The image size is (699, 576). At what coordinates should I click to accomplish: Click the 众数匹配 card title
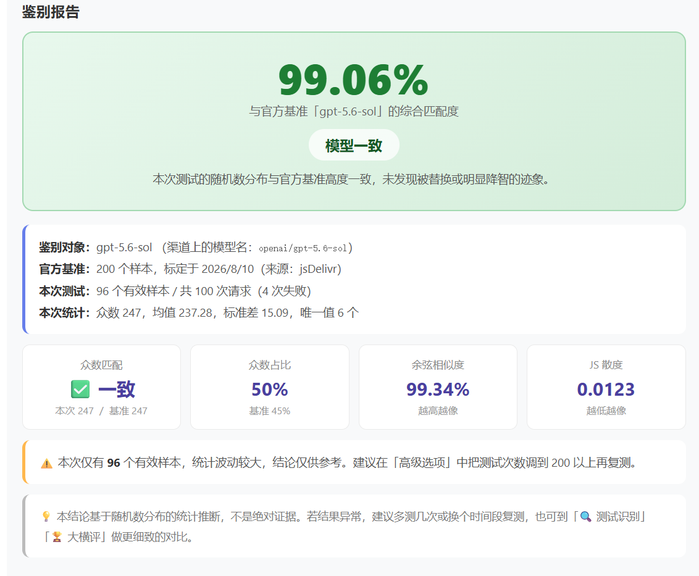101,365
